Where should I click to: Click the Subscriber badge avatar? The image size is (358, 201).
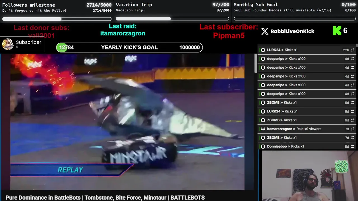(8, 44)
